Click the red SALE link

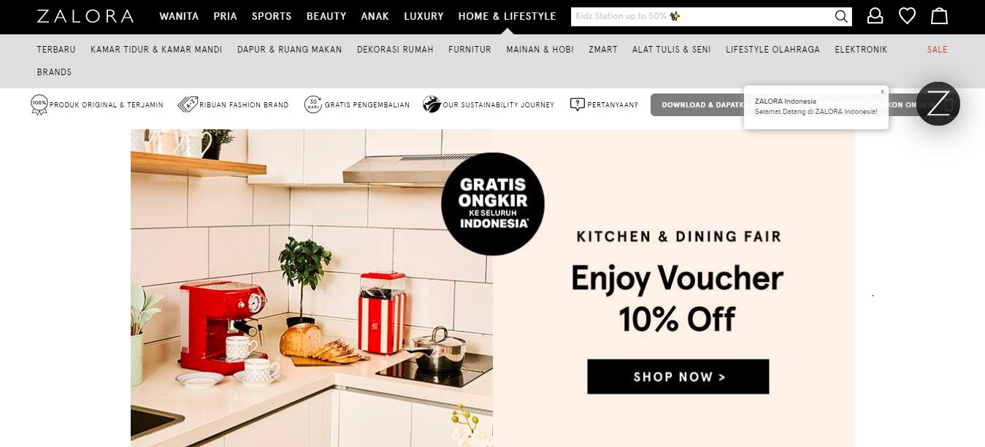[x=938, y=50]
